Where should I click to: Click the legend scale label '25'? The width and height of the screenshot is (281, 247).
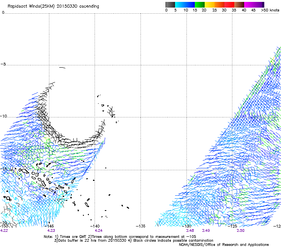[215, 10]
